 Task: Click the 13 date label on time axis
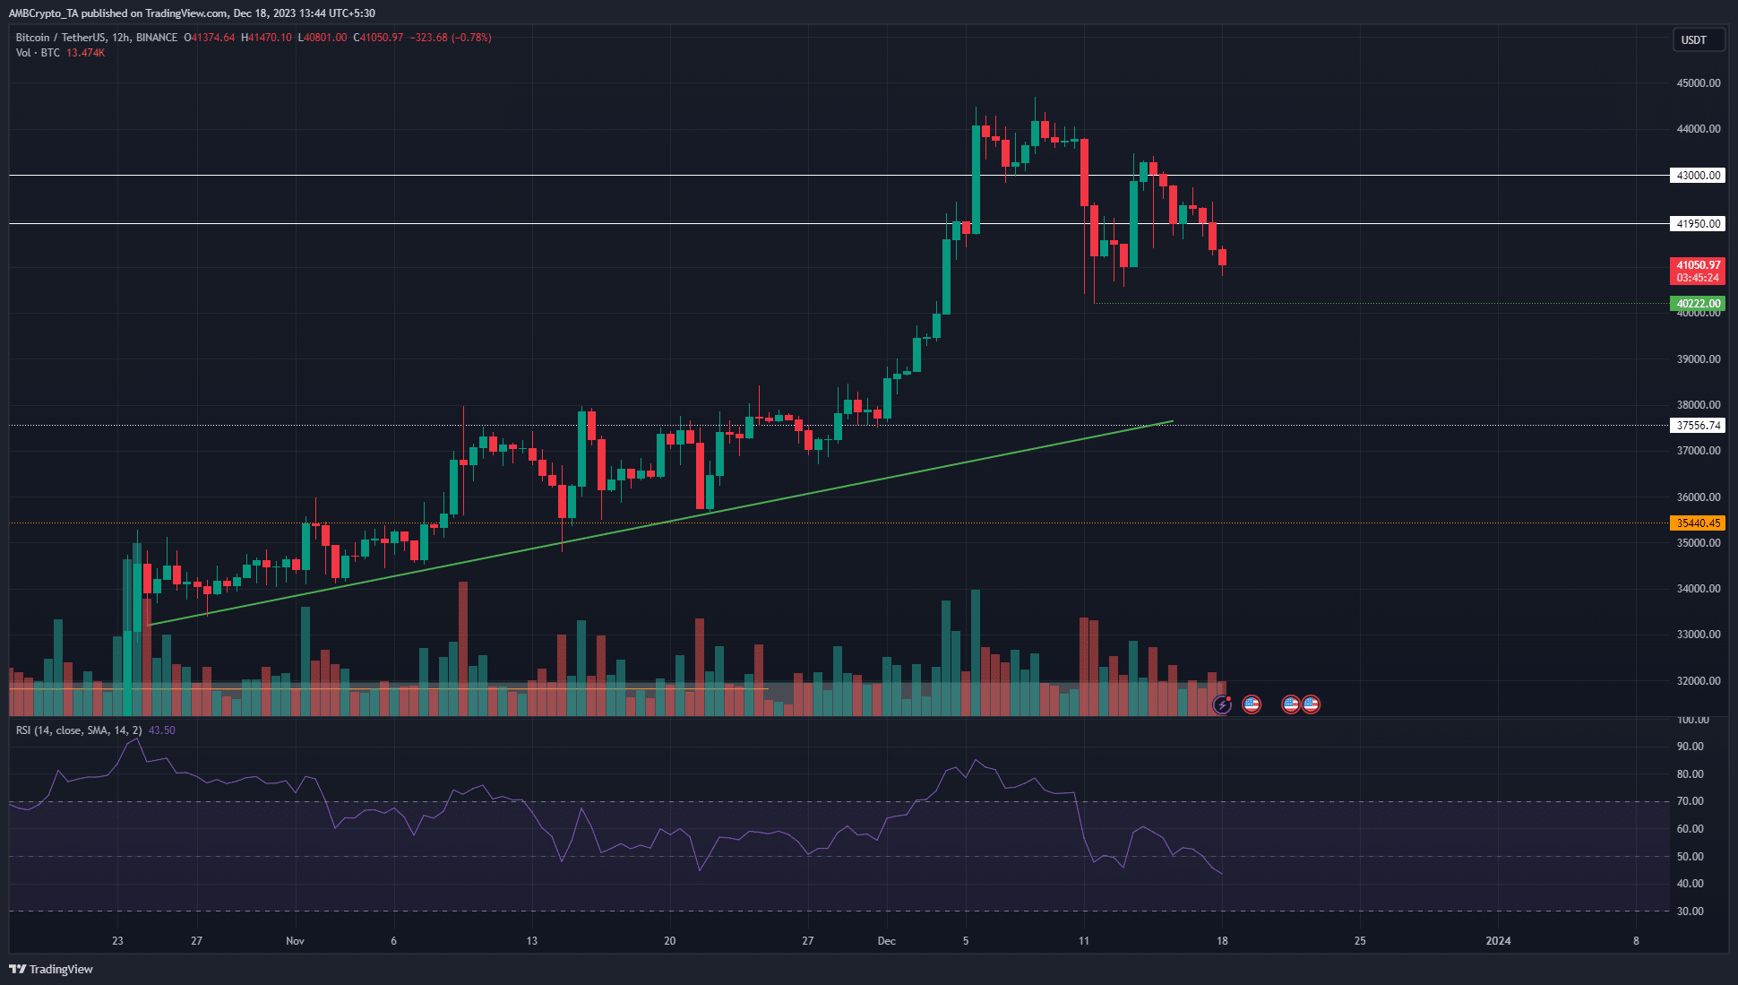(x=532, y=941)
